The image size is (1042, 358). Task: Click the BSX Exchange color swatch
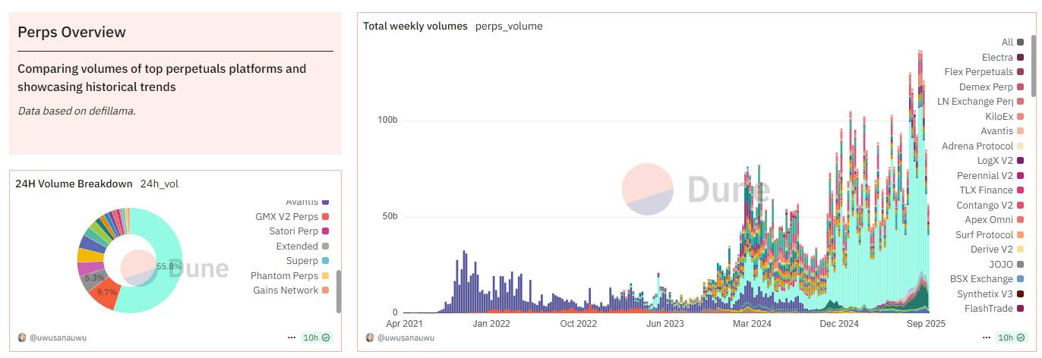coord(1021,279)
